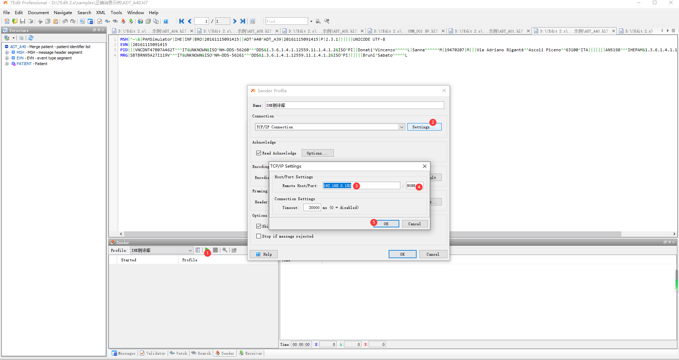Click the Port field showing 9098
This screenshot has height=360, width=679.
coord(414,186)
